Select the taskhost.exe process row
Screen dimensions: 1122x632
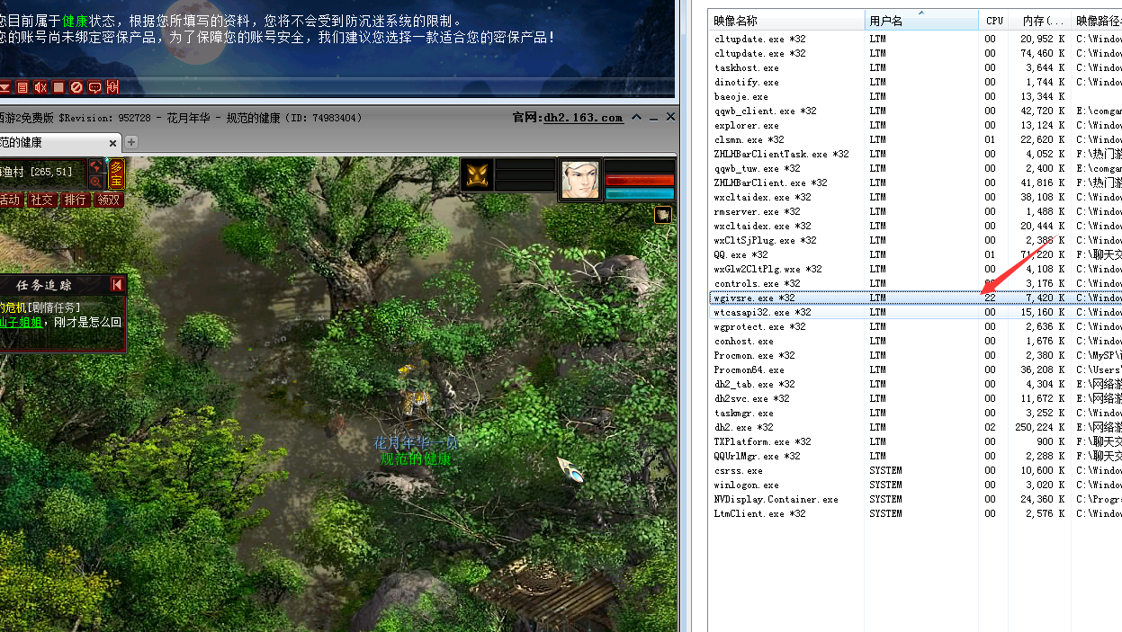[x=915, y=67]
